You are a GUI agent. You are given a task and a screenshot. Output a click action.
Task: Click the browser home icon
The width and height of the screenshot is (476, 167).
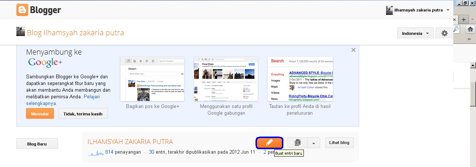(x=470, y=29)
